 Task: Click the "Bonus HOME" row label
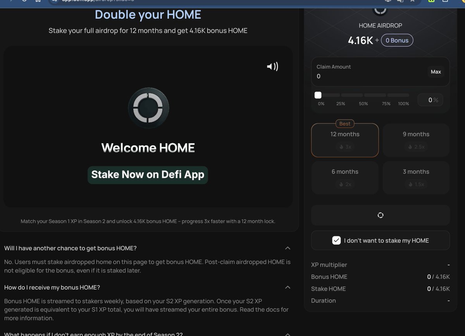tap(329, 277)
